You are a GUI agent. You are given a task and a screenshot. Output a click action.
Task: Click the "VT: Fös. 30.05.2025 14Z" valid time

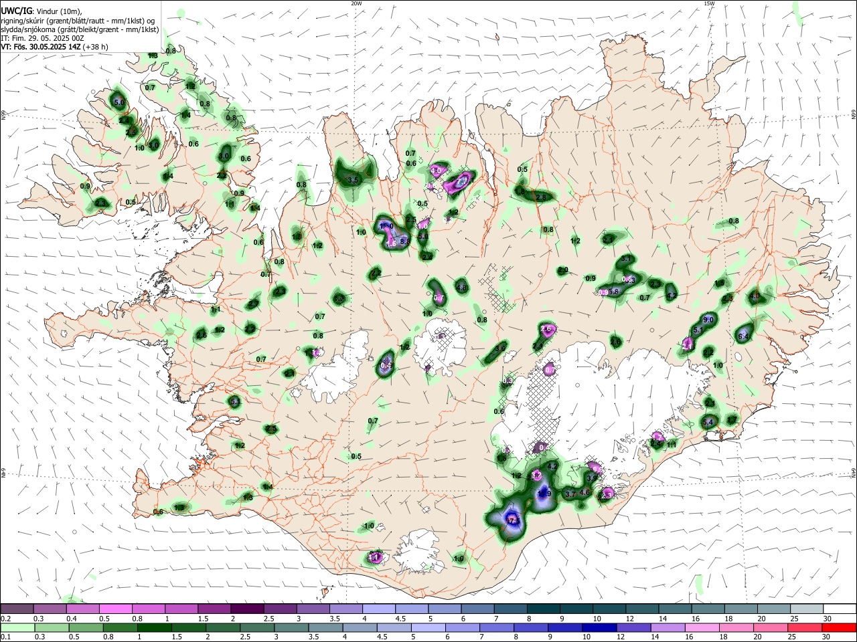(x=41, y=47)
